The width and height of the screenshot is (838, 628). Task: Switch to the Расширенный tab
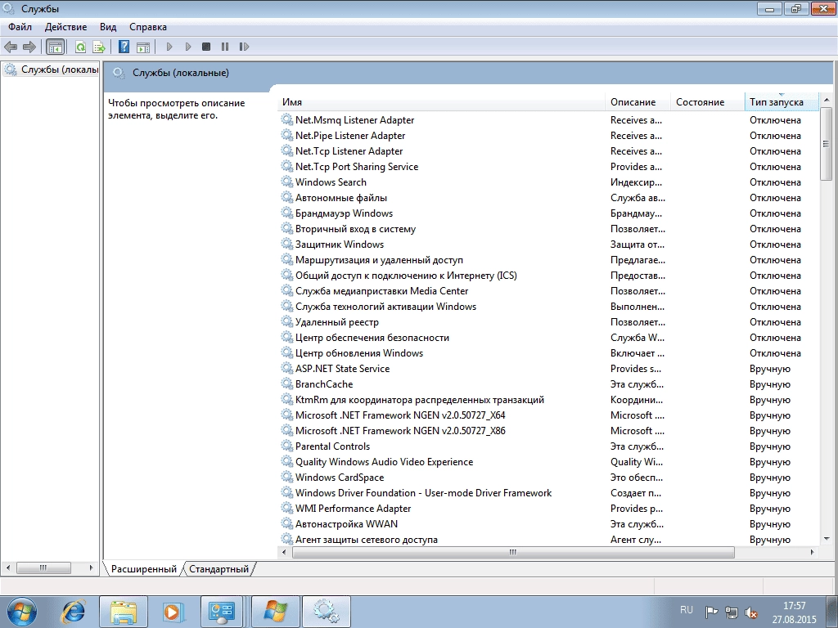tap(144, 569)
